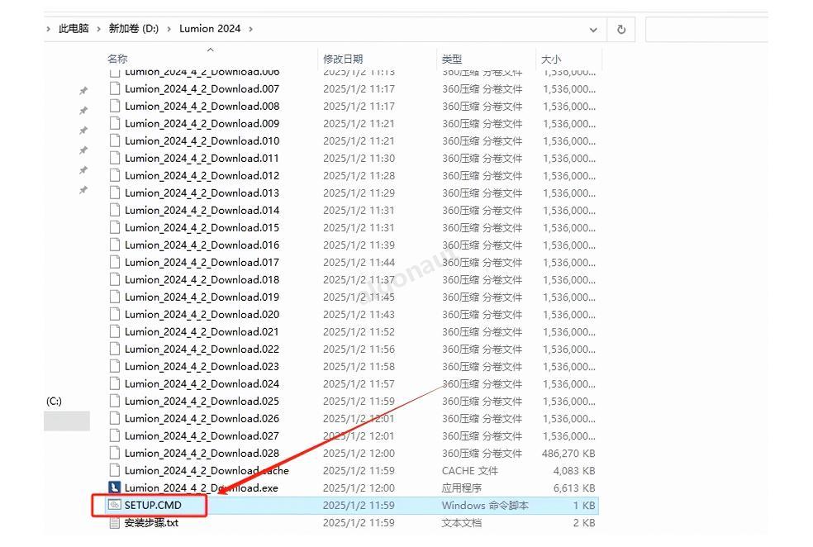This screenshot has width=813, height=547.
Task: Click the Lumion_2024_4_2_Download.020 file icon
Action: point(115,314)
